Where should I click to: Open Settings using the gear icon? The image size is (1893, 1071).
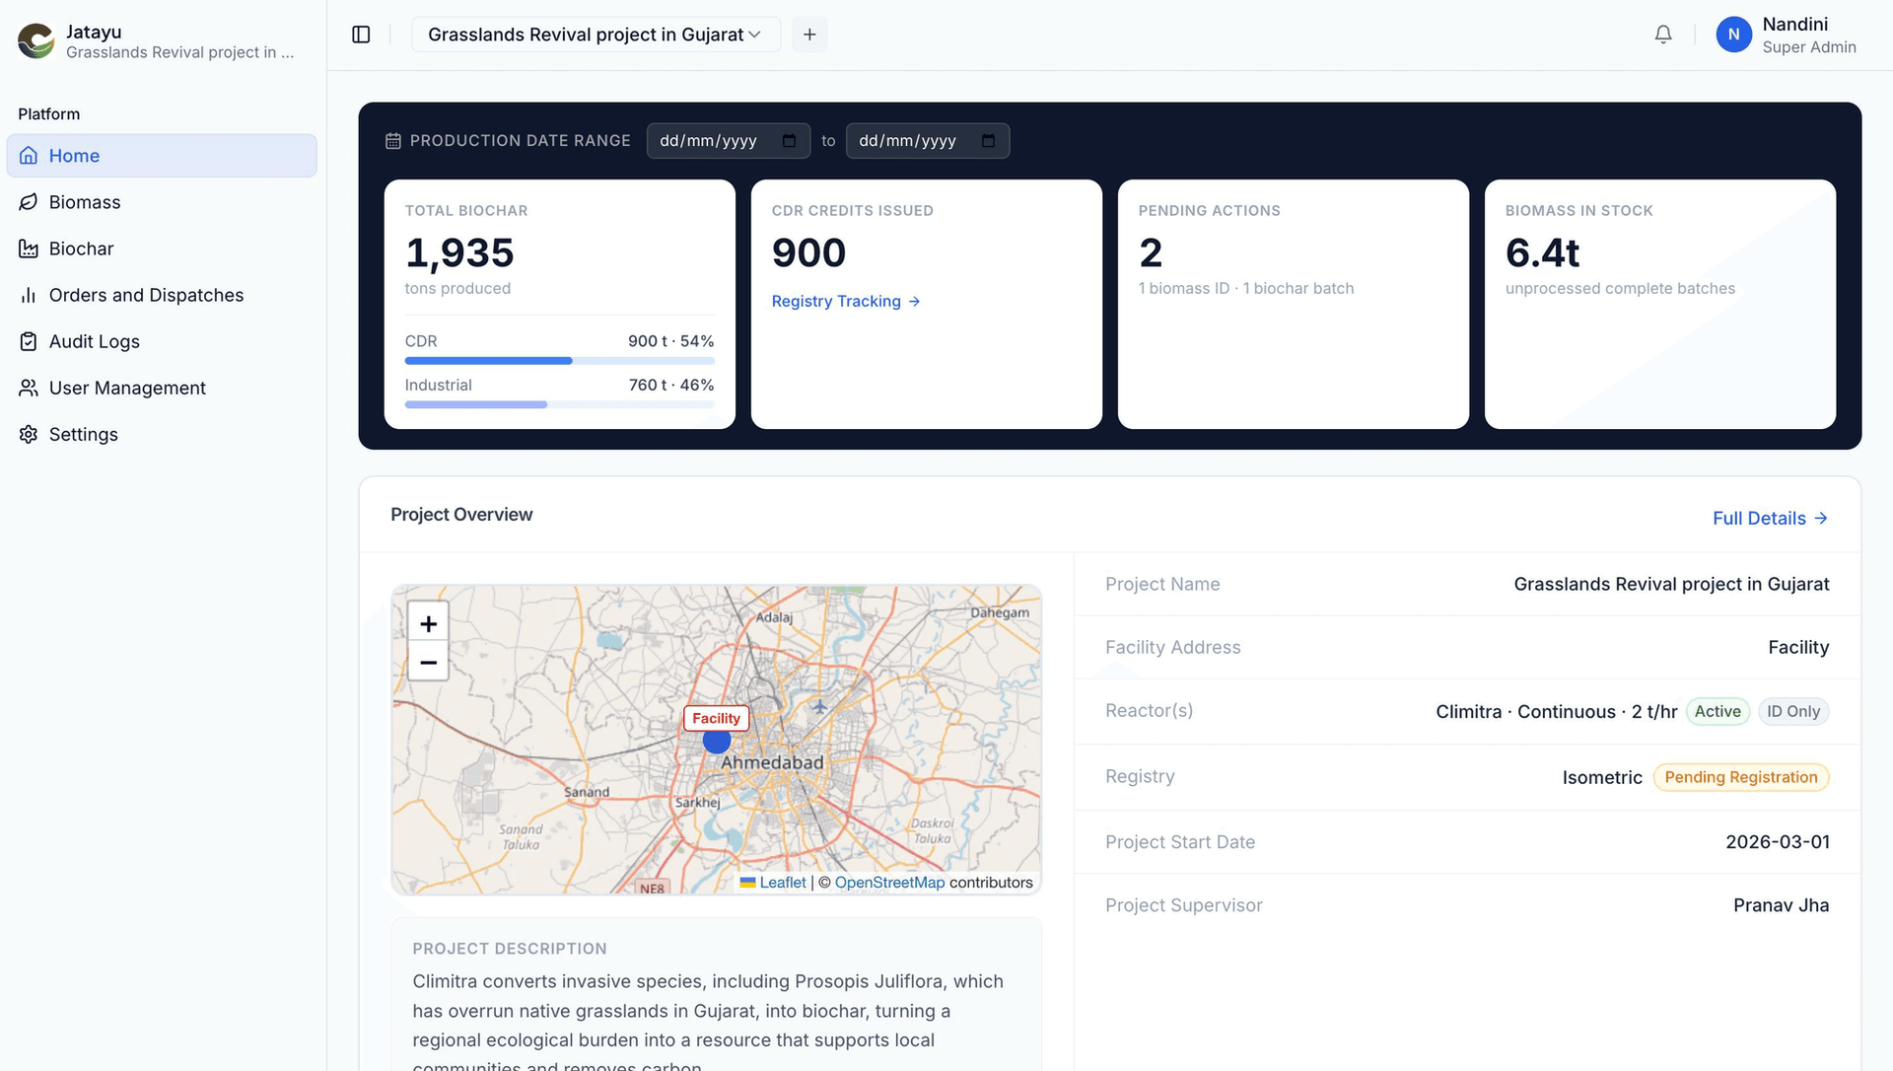point(29,434)
